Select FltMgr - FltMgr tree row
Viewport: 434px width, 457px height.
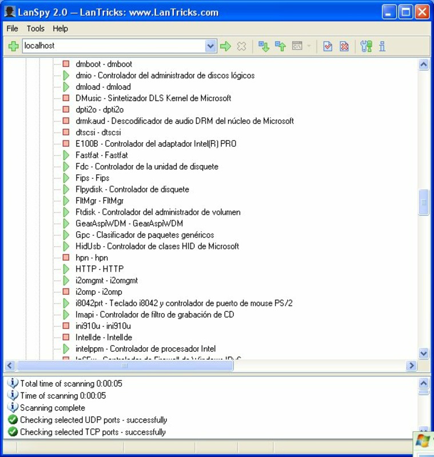(x=99, y=201)
